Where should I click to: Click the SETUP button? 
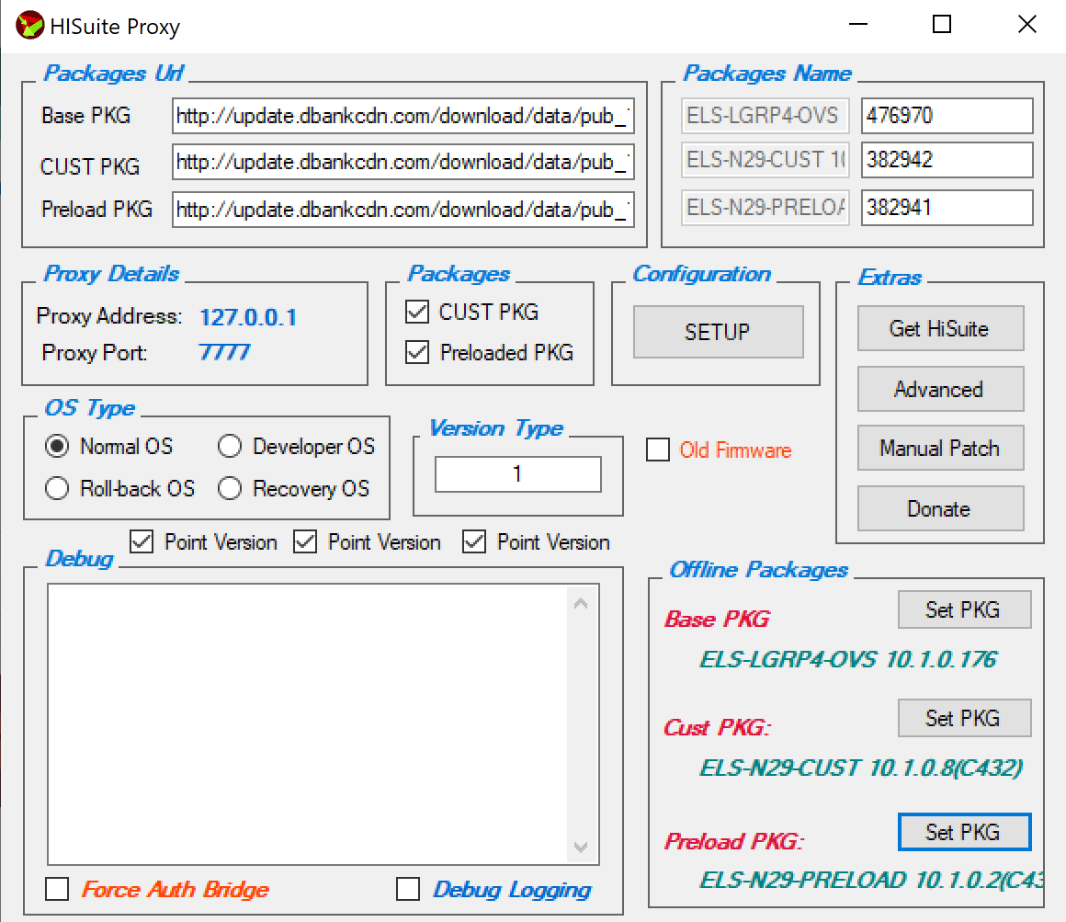coord(718,332)
